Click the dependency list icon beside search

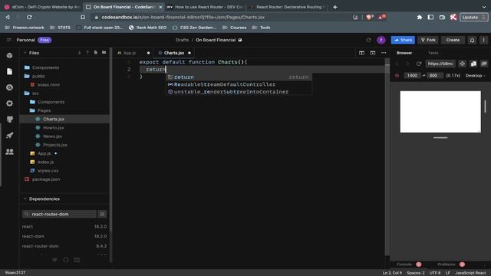coord(102,214)
